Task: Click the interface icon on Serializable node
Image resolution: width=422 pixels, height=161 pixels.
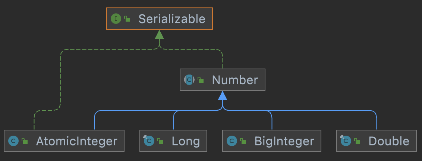Action: click(116, 19)
